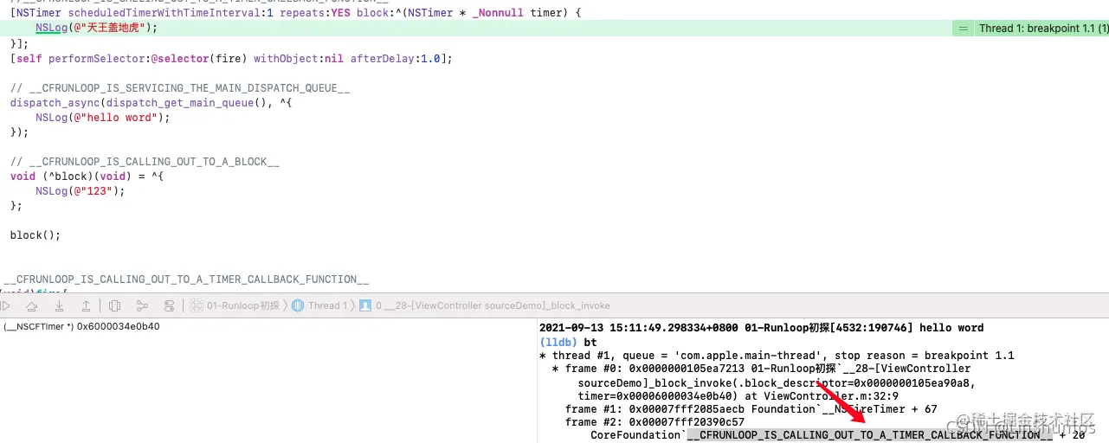
Task: Click the highlighted TIMER_CALLBACK_FUNCTION console text
Action: coord(870,435)
